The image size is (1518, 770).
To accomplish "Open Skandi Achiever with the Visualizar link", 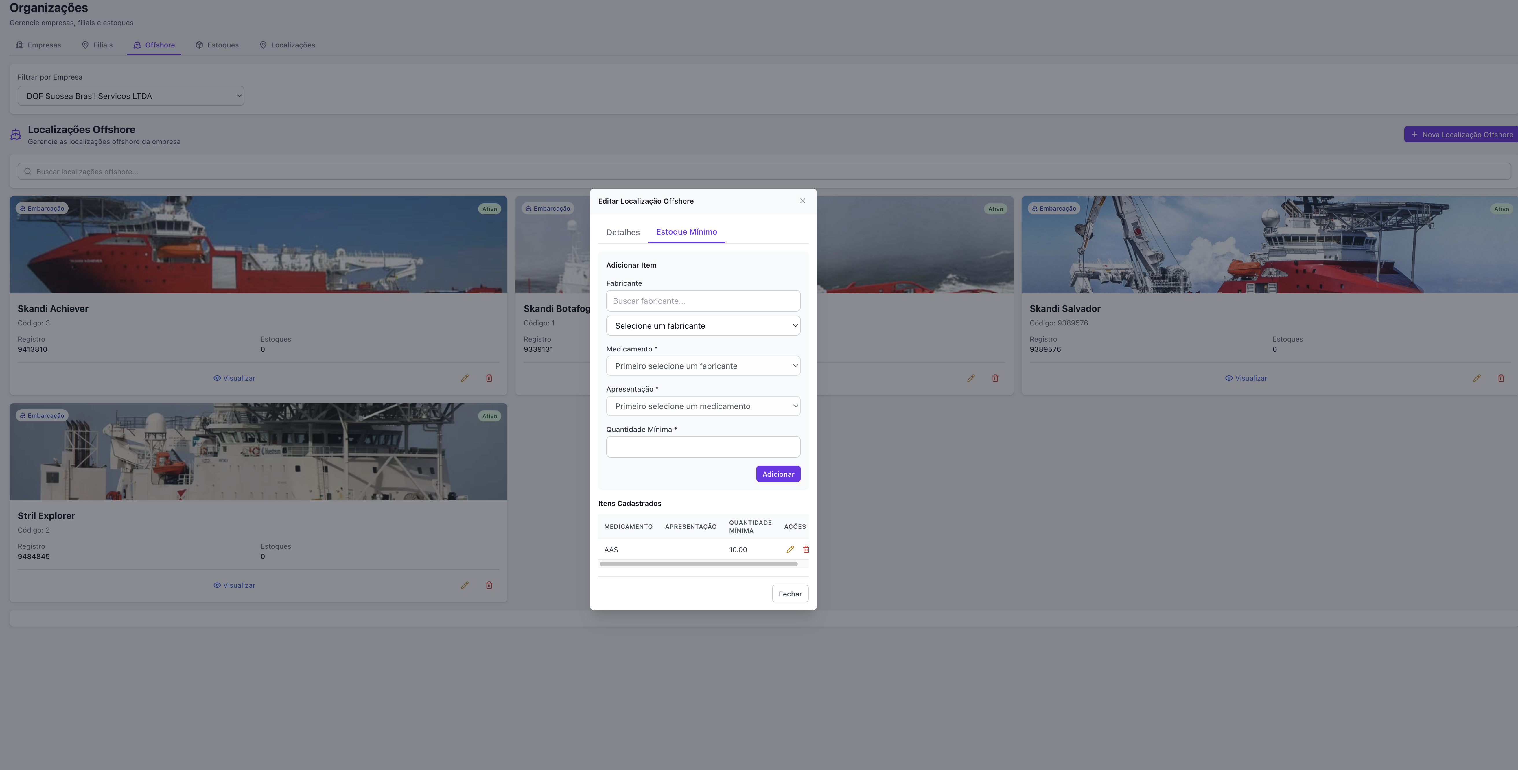I will [234, 378].
